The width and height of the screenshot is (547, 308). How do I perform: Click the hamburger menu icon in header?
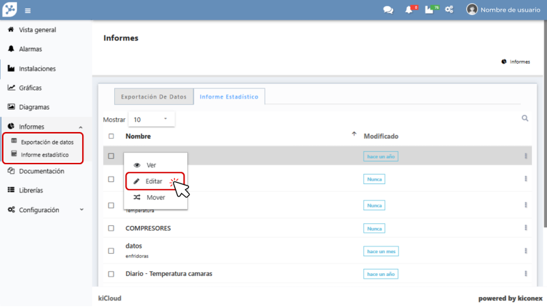(27, 10)
